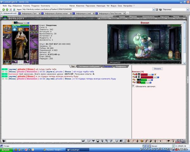Click the new tab button after the tabs
This screenshot has width=190, height=152.
pyautogui.click(x=128, y=13)
